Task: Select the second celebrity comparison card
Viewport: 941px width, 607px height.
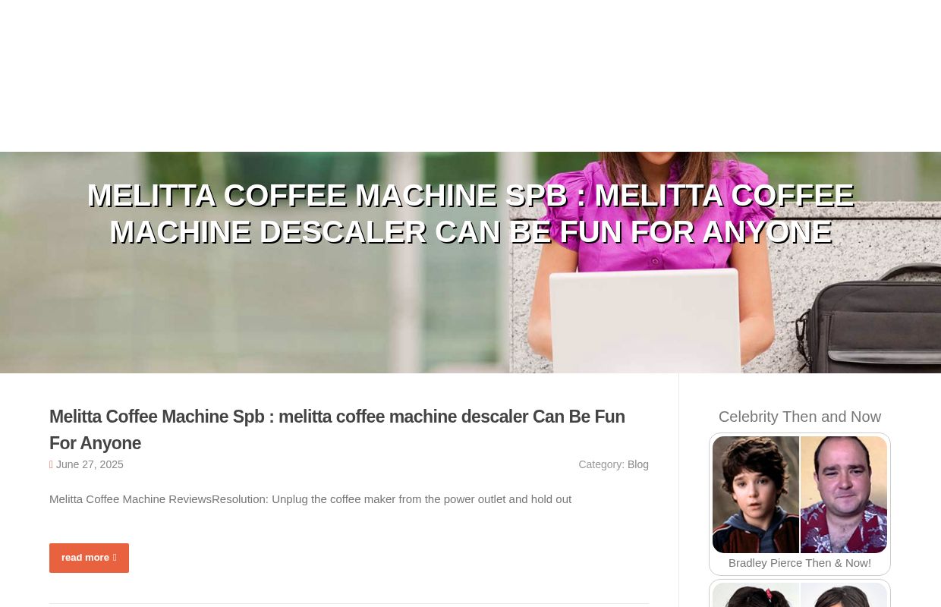Action: (800, 596)
